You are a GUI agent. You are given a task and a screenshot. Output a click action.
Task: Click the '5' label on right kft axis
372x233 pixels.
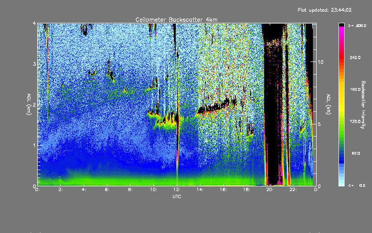(319, 124)
